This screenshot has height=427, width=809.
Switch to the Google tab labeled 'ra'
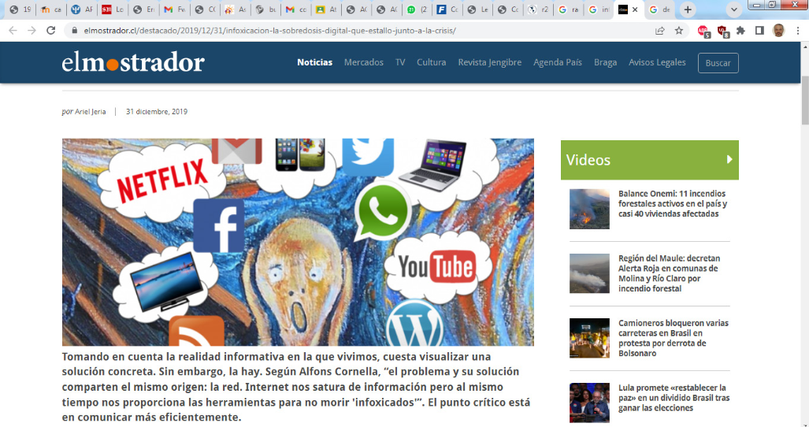point(569,9)
